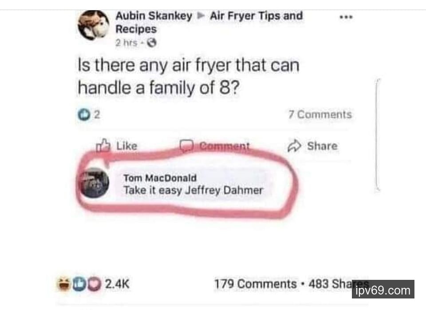Click the thumbs-up Like icon
The image size is (426, 310).
[103, 145]
